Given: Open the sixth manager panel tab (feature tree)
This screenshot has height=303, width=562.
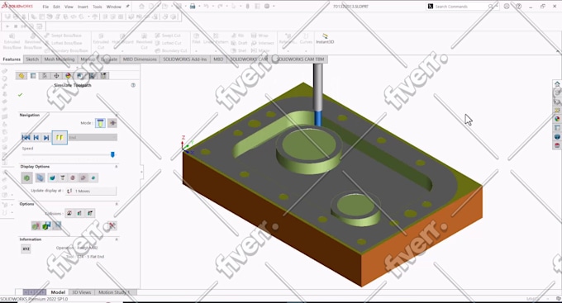Looking at the screenshot, I should (80, 76).
